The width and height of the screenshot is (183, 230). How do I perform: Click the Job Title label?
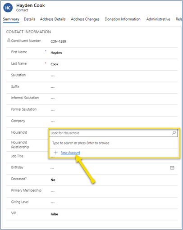click(x=17, y=156)
